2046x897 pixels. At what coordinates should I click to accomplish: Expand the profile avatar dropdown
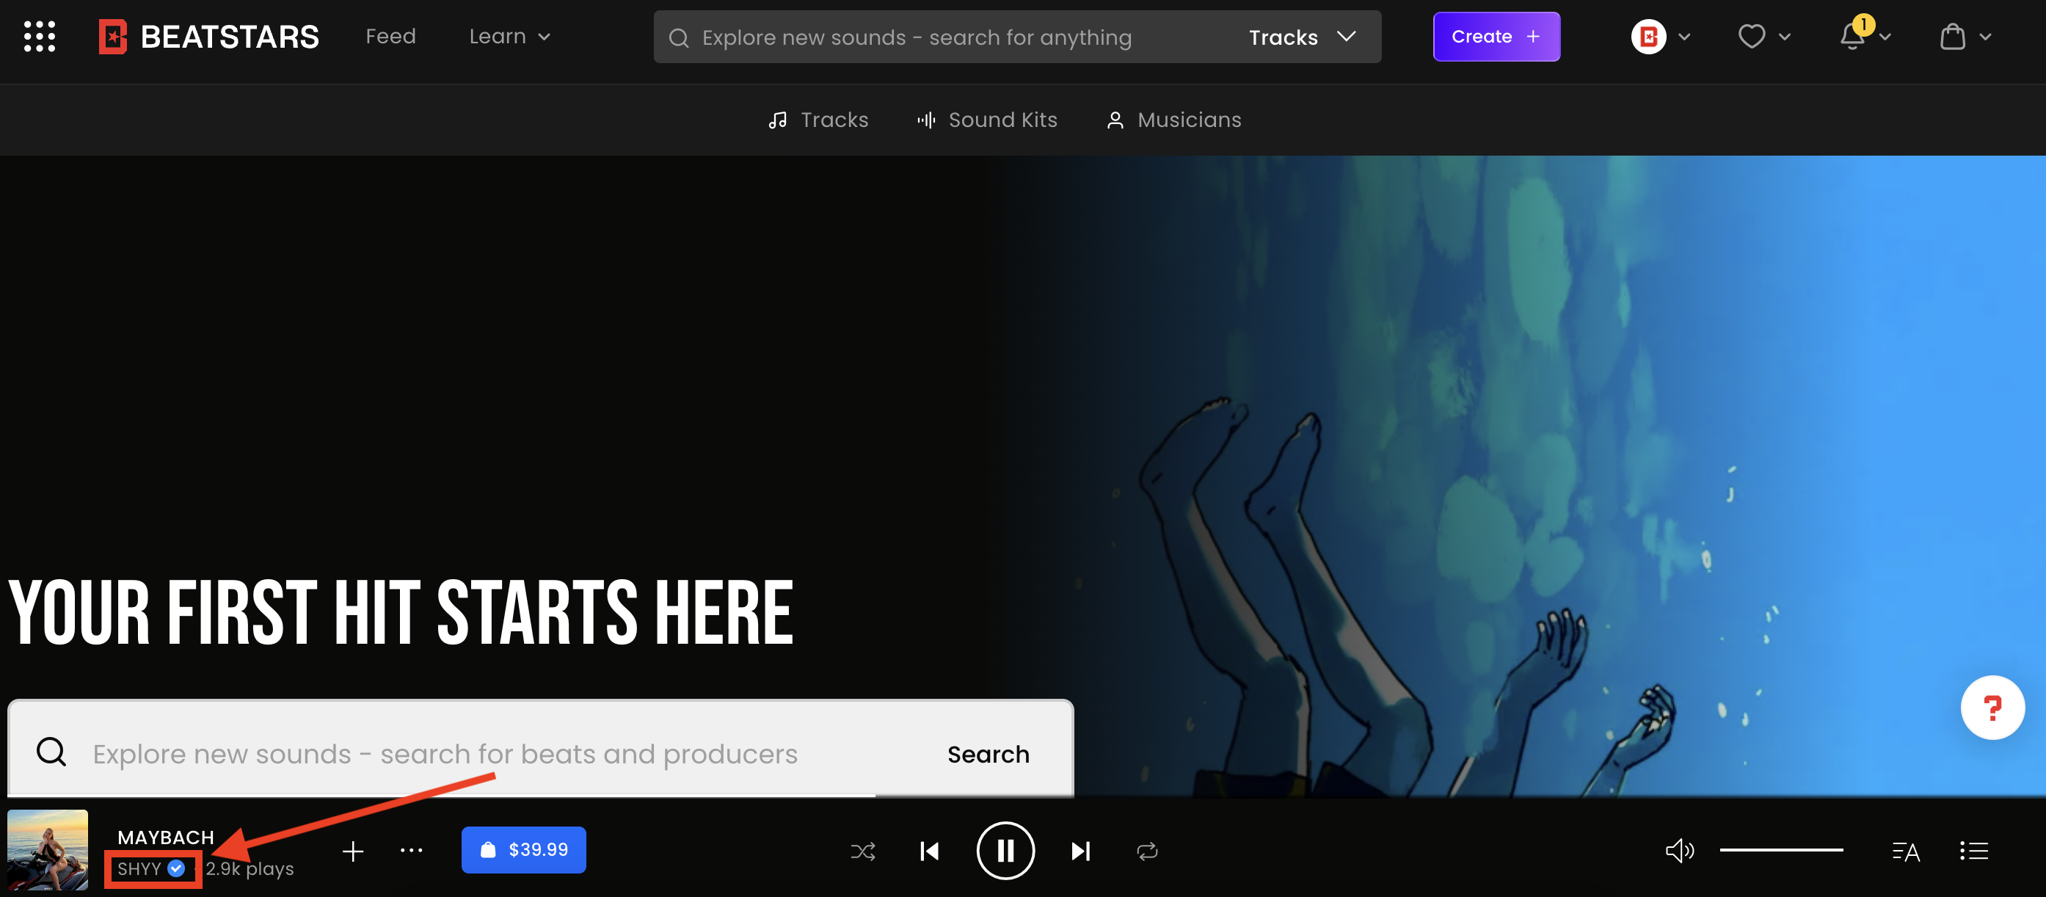[x=1660, y=36]
